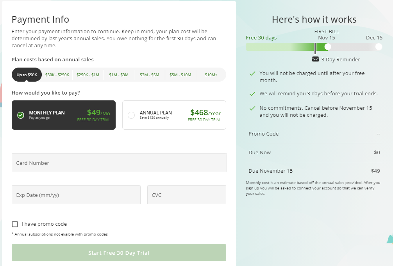Select the '$10M+' sales tier

[x=211, y=74]
